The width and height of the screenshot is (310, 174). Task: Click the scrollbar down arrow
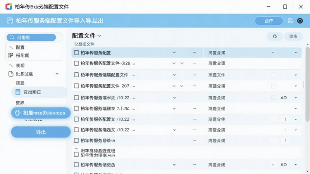307,171
